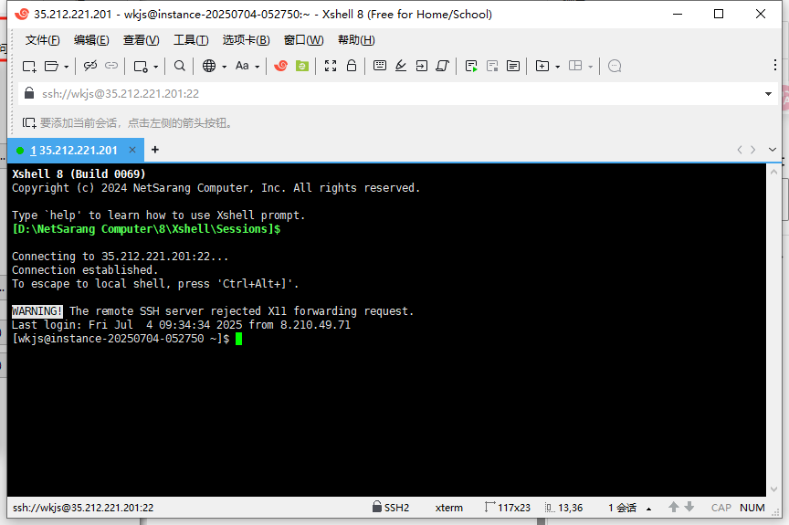789x525 pixels.
Task: Launch Xmanager via red swirl toolbar icon
Action: 280,66
